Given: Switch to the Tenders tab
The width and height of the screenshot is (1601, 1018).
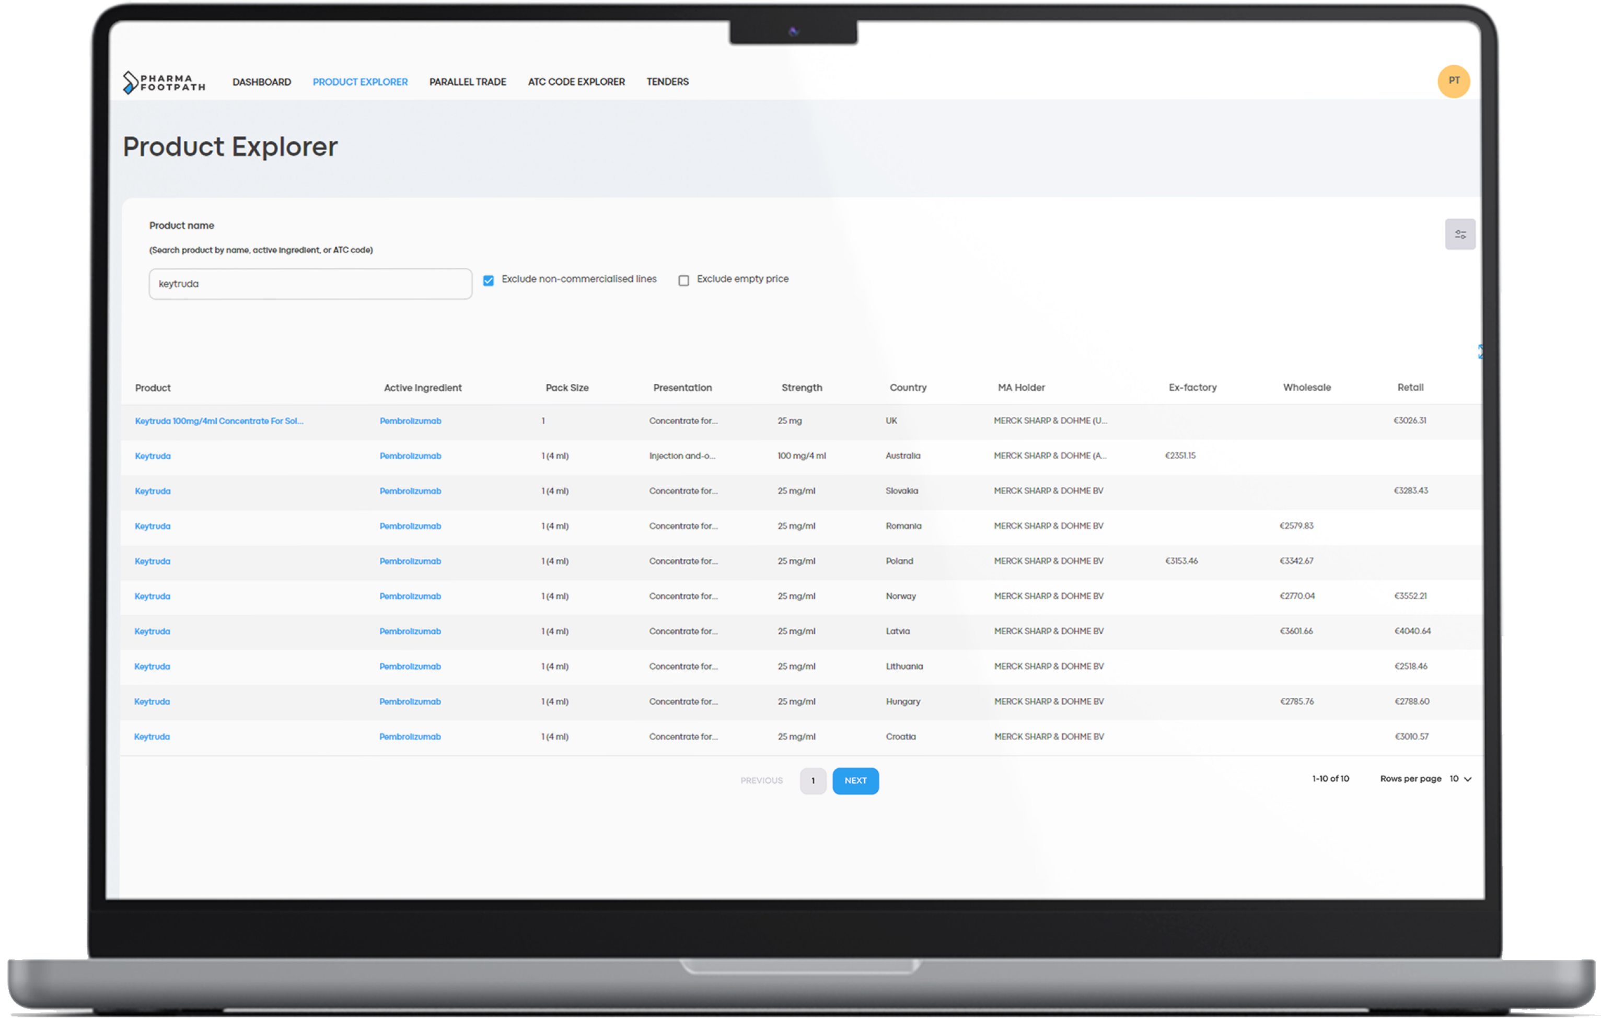Looking at the screenshot, I should 668,81.
